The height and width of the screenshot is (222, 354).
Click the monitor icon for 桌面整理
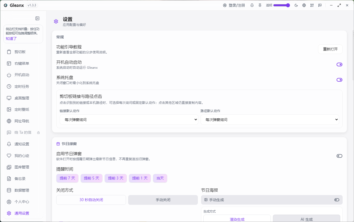click(9, 98)
